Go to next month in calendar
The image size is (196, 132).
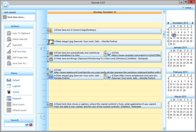(193, 23)
